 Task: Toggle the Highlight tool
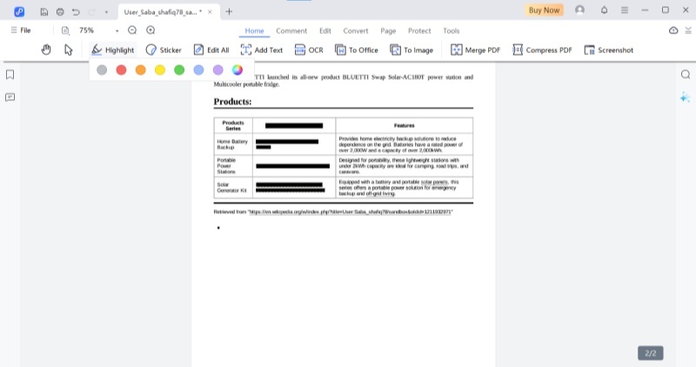tap(113, 50)
